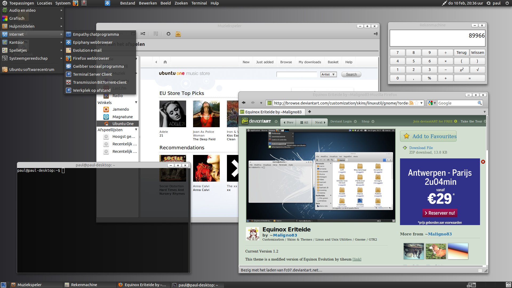Open My downloads in the music store
This screenshot has width=512, height=288.
pyautogui.click(x=310, y=62)
